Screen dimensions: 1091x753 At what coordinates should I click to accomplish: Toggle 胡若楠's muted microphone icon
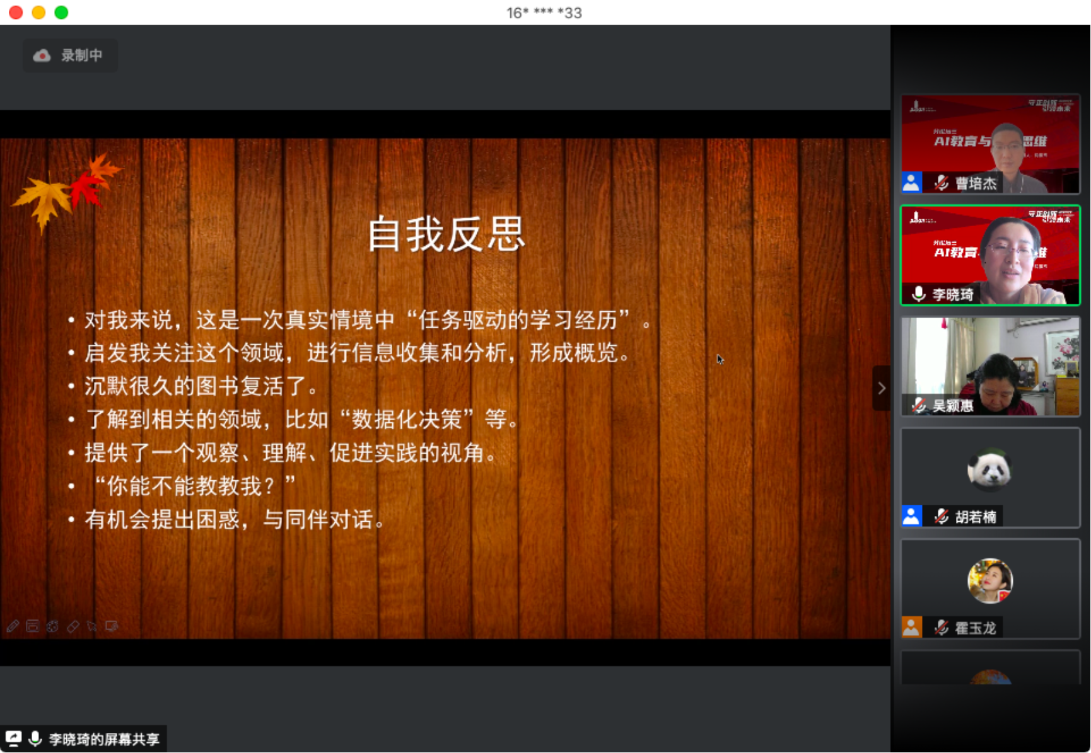tap(942, 517)
